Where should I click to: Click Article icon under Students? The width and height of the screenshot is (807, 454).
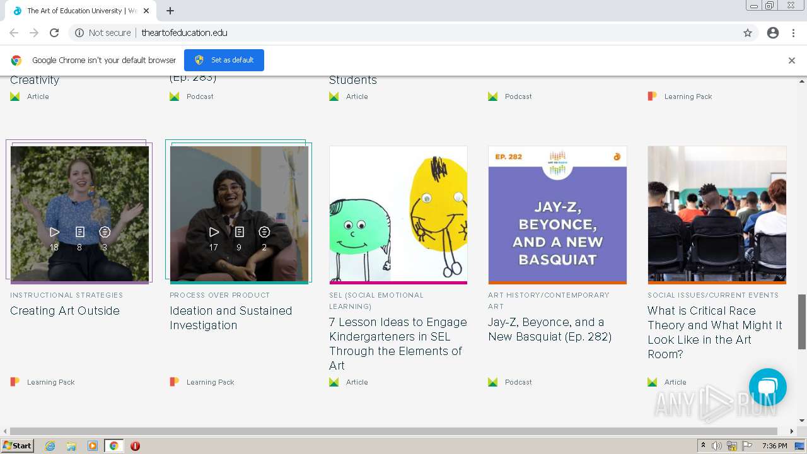pyautogui.click(x=334, y=96)
